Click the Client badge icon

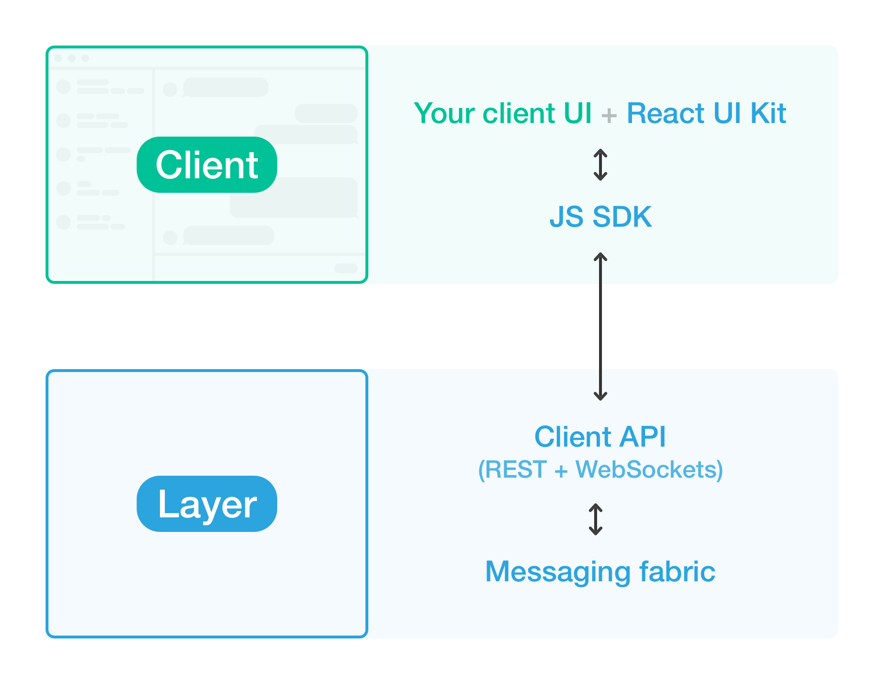click(206, 165)
